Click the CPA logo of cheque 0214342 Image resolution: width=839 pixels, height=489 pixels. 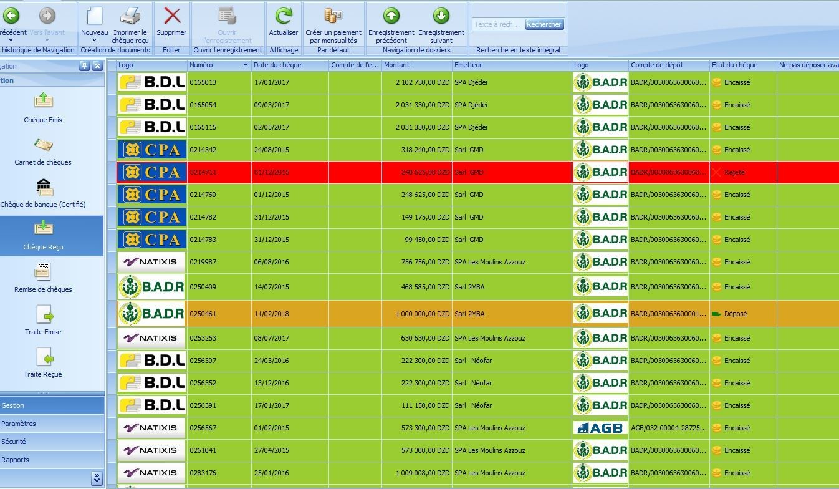(x=152, y=150)
